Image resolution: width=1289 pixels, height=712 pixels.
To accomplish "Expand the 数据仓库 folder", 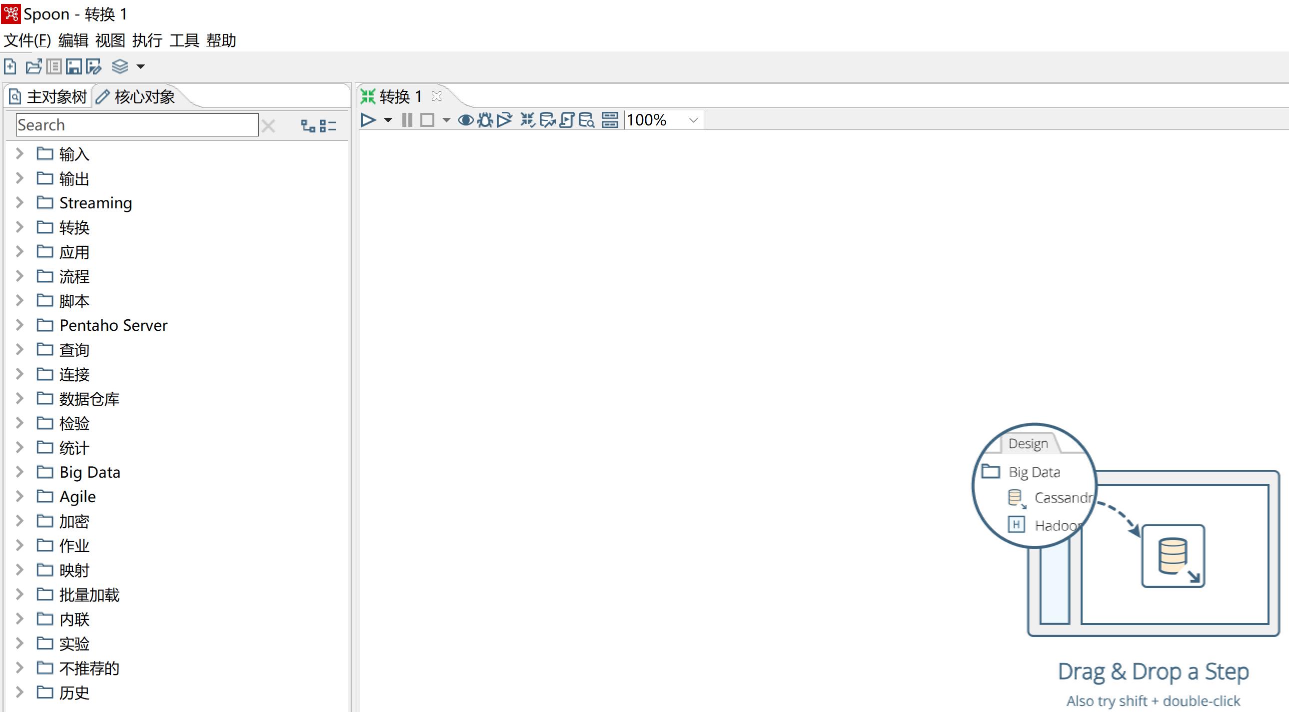I will coord(20,398).
